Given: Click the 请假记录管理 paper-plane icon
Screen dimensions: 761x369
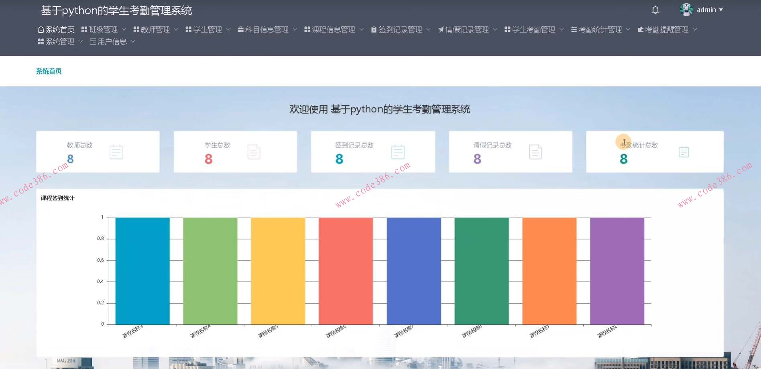Looking at the screenshot, I should (x=440, y=28).
